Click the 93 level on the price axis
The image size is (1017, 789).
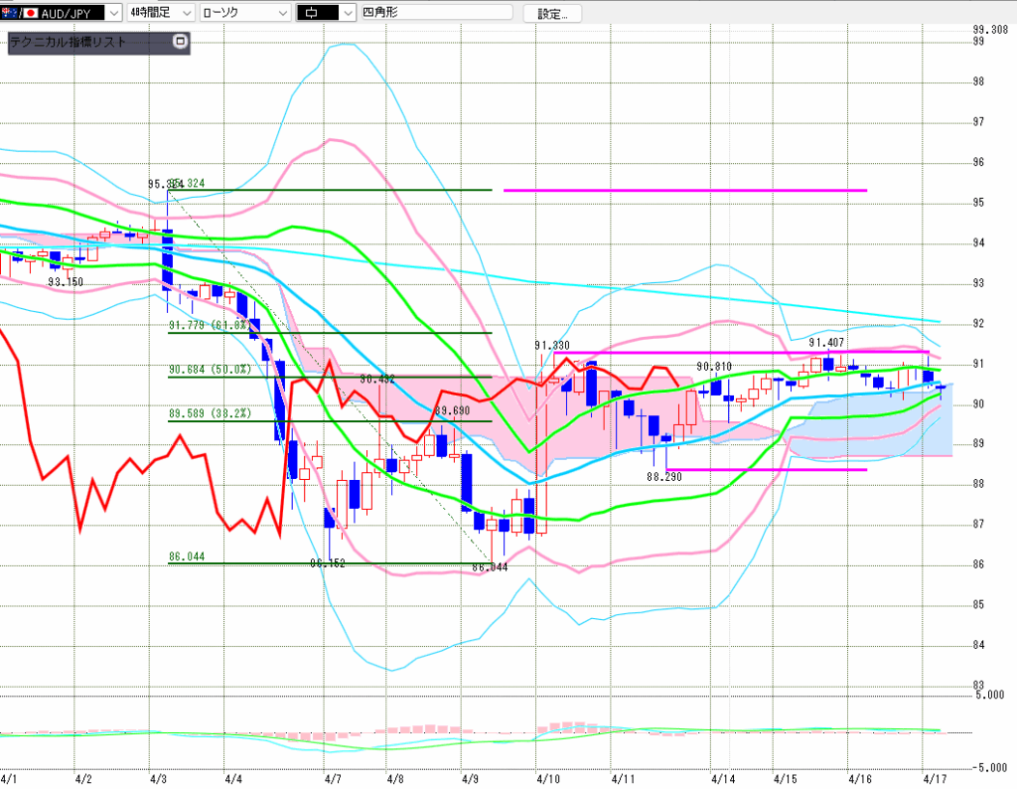pyautogui.click(x=978, y=282)
